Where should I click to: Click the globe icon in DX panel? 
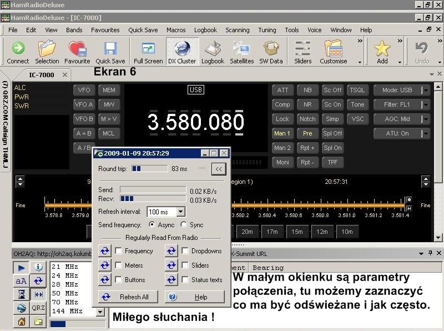(21, 308)
